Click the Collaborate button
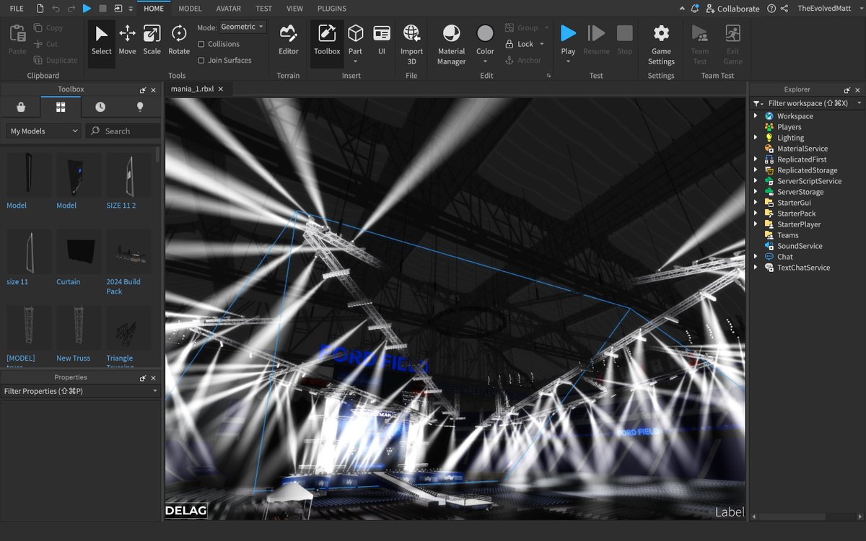This screenshot has height=541, width=866. (x=732, y=9)
